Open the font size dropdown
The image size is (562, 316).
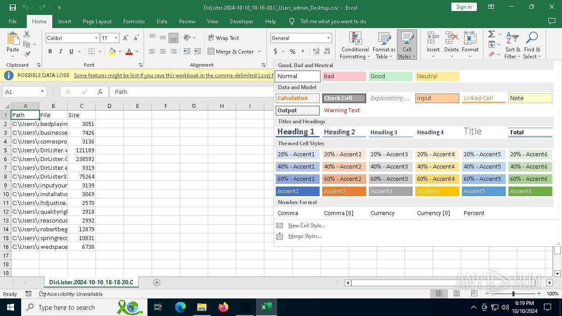[x=116, y=38]
